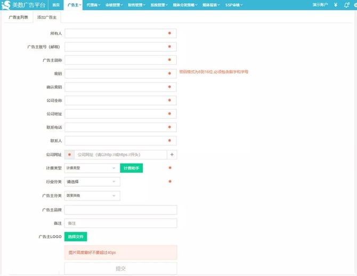This screenshot has width=357, height=276.
Task: Open the 媒体分发策略 navigation menu
Action: coord(185,5)
